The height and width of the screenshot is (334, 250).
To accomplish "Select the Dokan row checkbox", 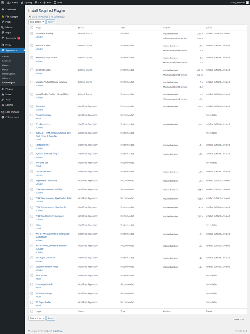I will click(x=32, y=225).
